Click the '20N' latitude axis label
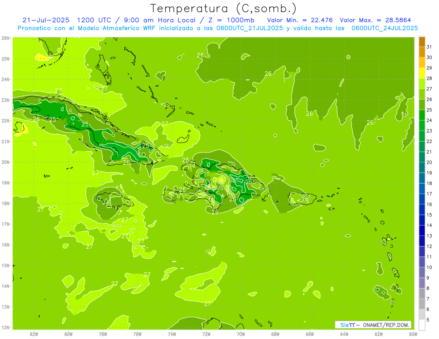This screenshot has width=439, height=339. click(5, 162)
